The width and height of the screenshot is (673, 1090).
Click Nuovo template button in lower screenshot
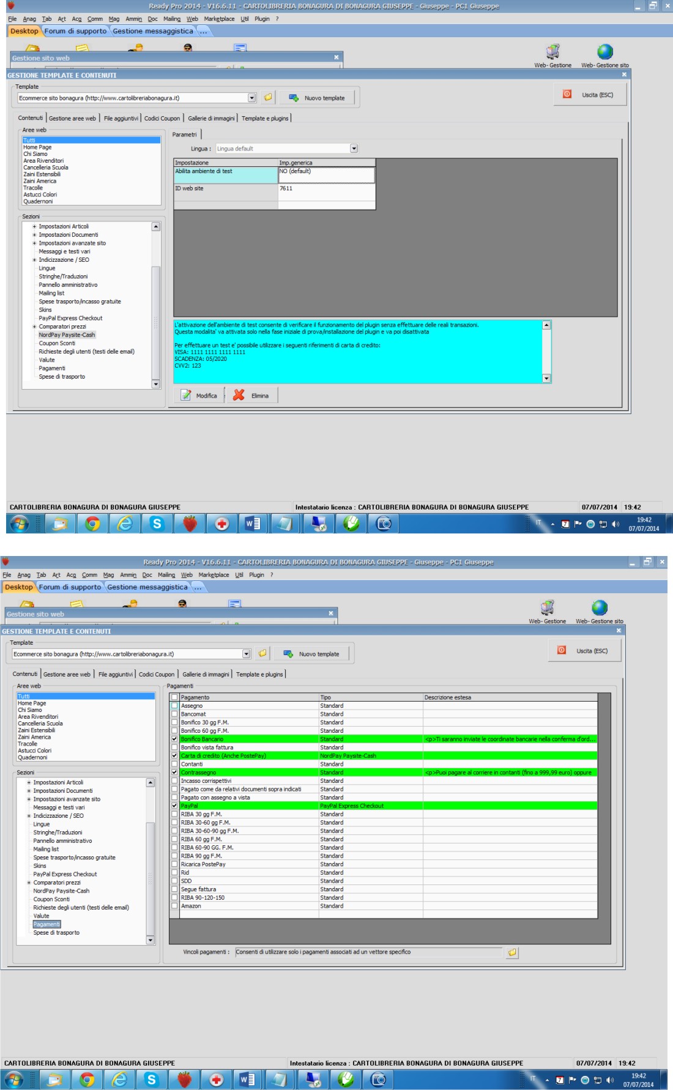point(311,654)
